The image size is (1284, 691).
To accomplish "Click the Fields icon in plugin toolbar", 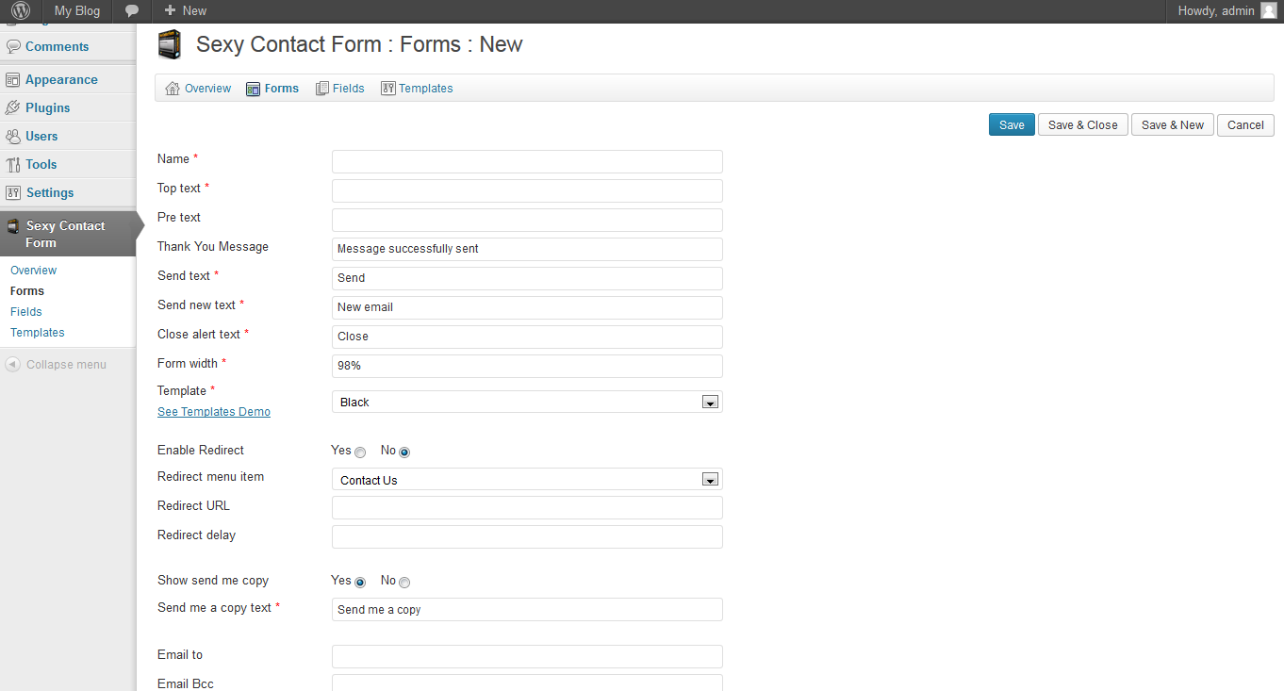I will (322, 89).
